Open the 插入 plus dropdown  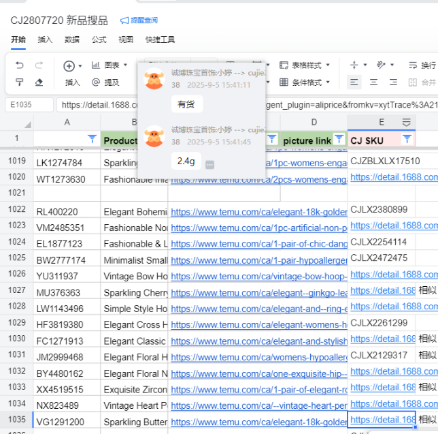coord(72,66)
